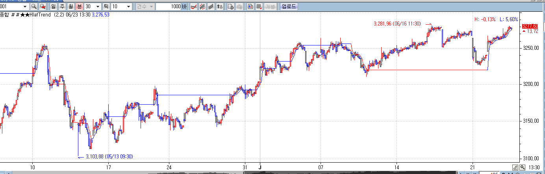Click the candlestick bars with red dots icon
Screen dimensions: 545x174
[x=202, y=7]
